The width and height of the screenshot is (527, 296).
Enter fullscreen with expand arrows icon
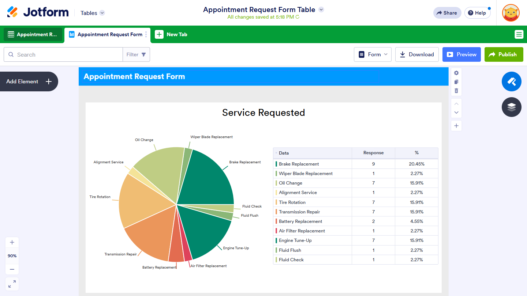click(x=12, y=284)
